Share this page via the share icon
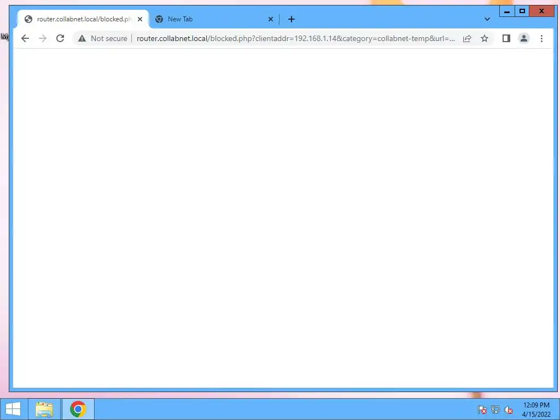 [x=467, y=38]
